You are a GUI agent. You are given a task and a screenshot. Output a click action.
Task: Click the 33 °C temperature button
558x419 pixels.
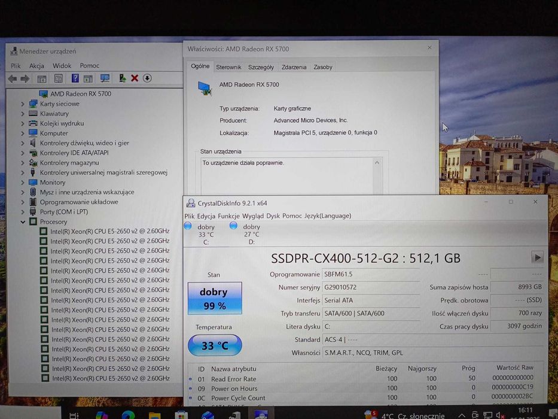tap(215, 345)
